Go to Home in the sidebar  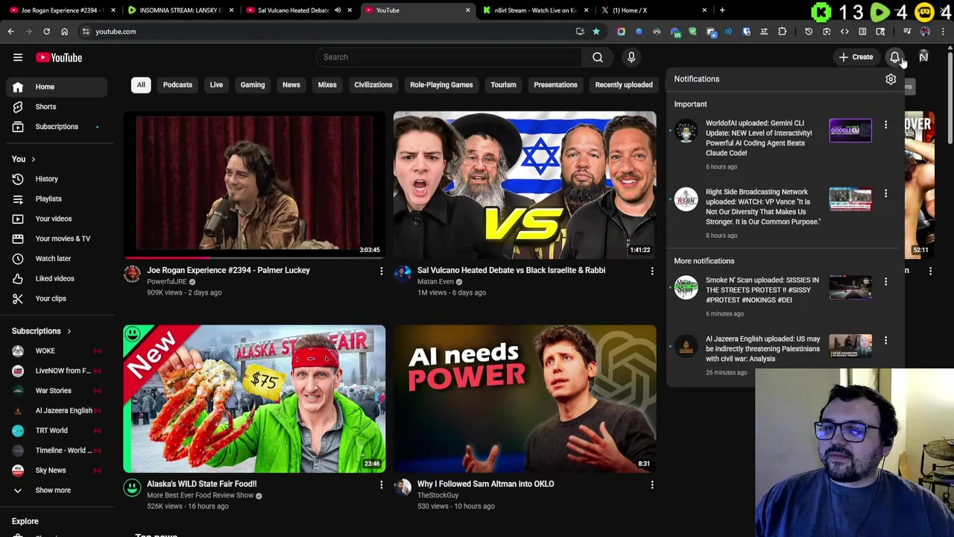coord(57,87)
